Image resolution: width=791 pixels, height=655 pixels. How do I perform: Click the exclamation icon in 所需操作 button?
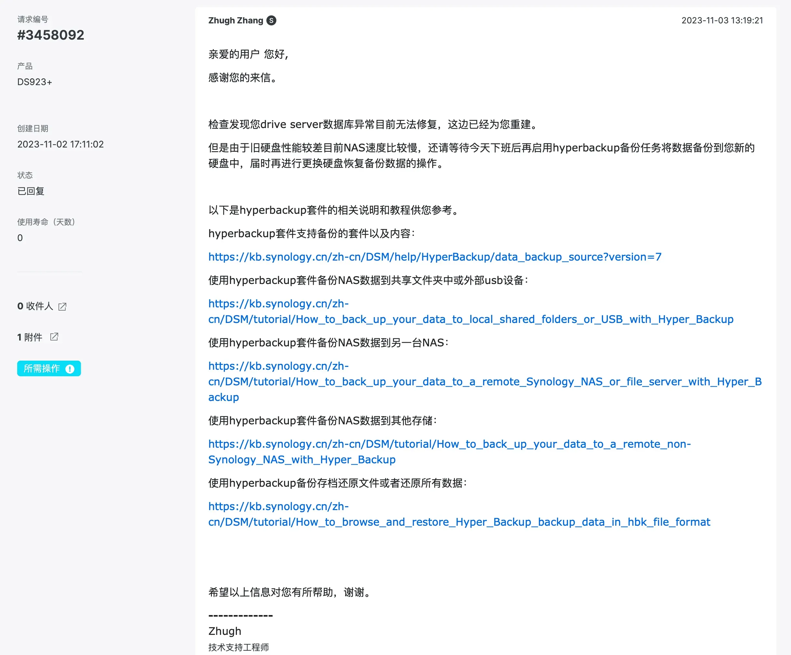pos(70,369)
